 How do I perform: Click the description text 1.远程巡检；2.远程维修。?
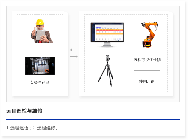click(x=32, y=128)
